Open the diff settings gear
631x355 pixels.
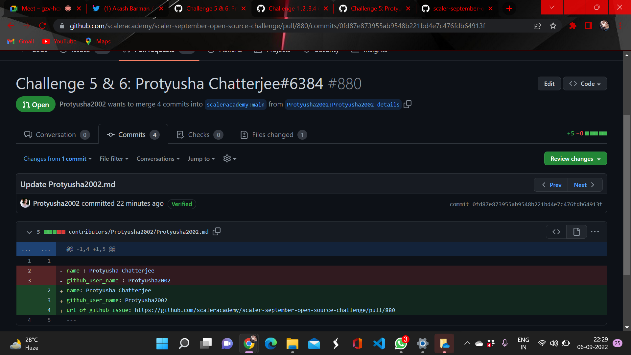point(227,158)
